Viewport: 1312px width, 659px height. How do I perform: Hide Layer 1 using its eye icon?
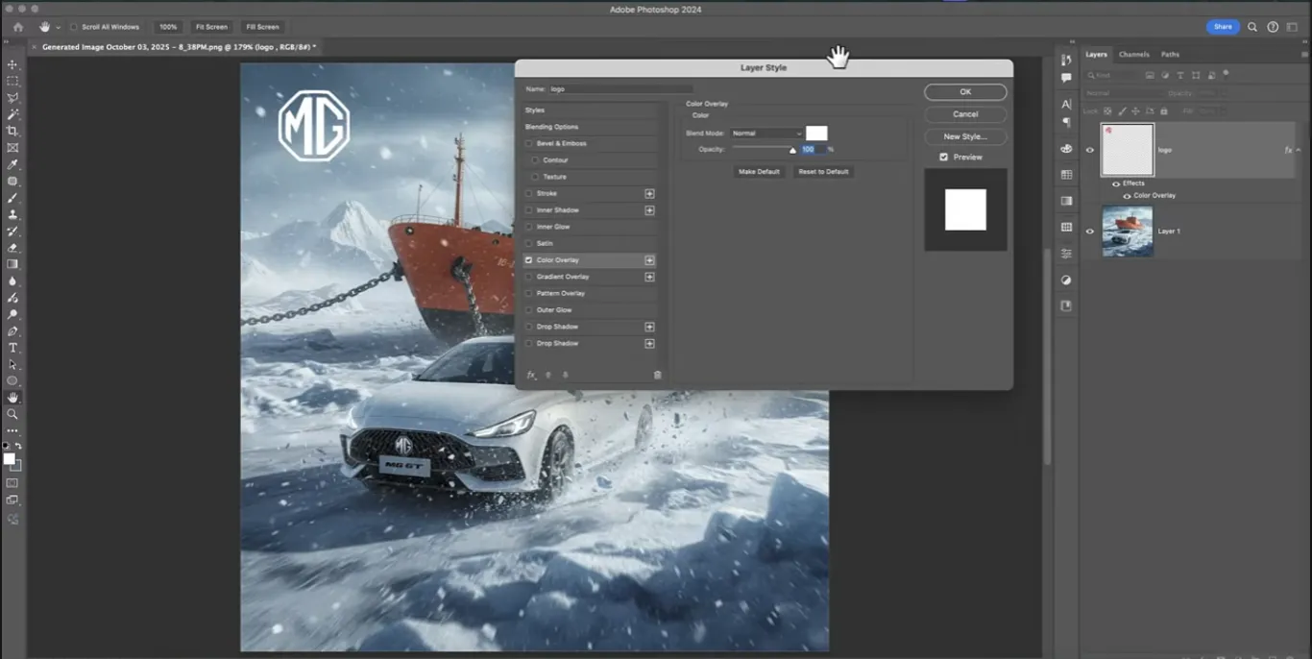[1089, 232]
